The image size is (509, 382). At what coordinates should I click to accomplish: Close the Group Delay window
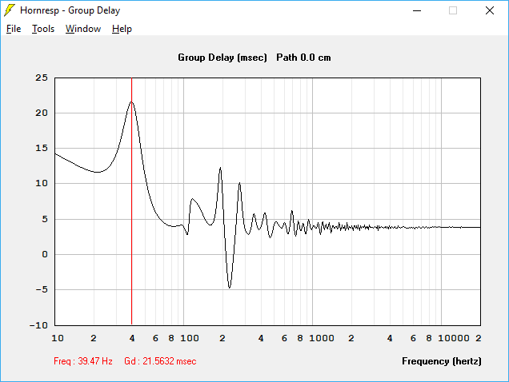tap(490, 10)
